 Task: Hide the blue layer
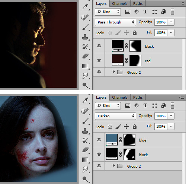click(99, 140)
